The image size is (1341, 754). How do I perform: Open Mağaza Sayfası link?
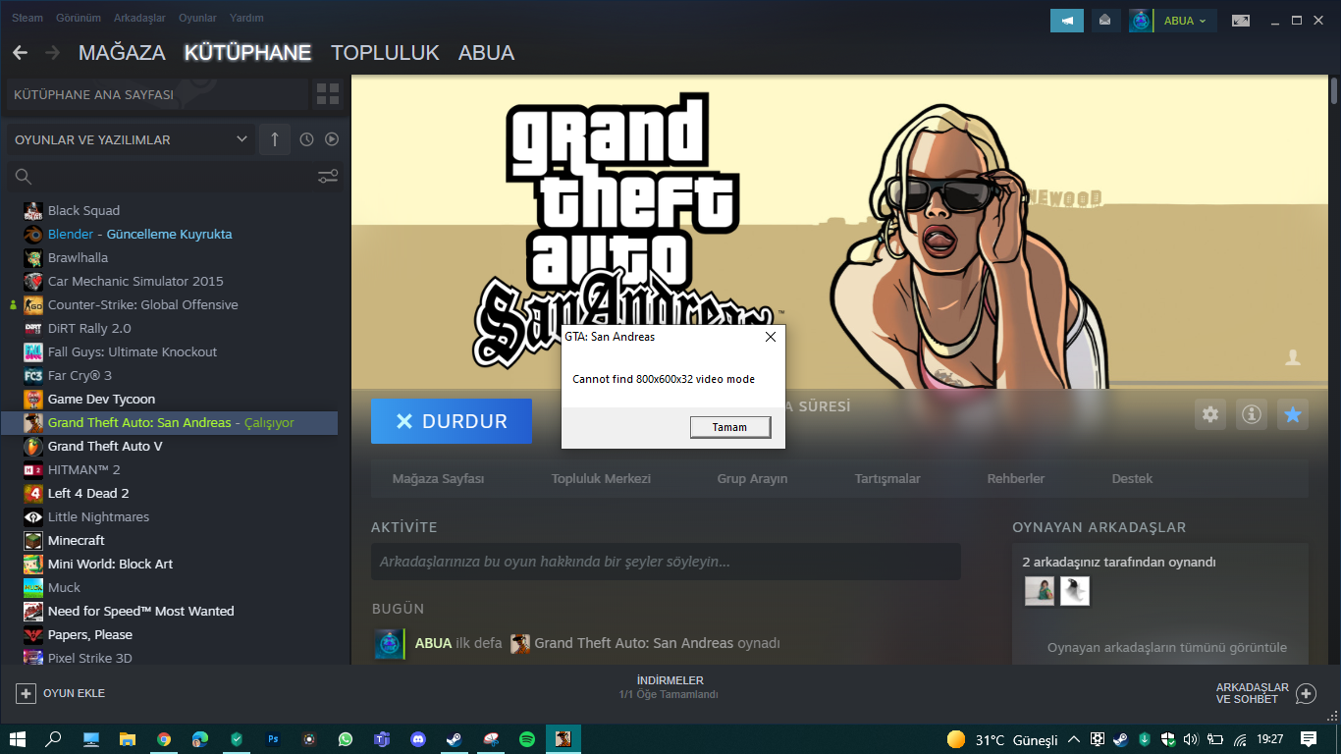438,479
